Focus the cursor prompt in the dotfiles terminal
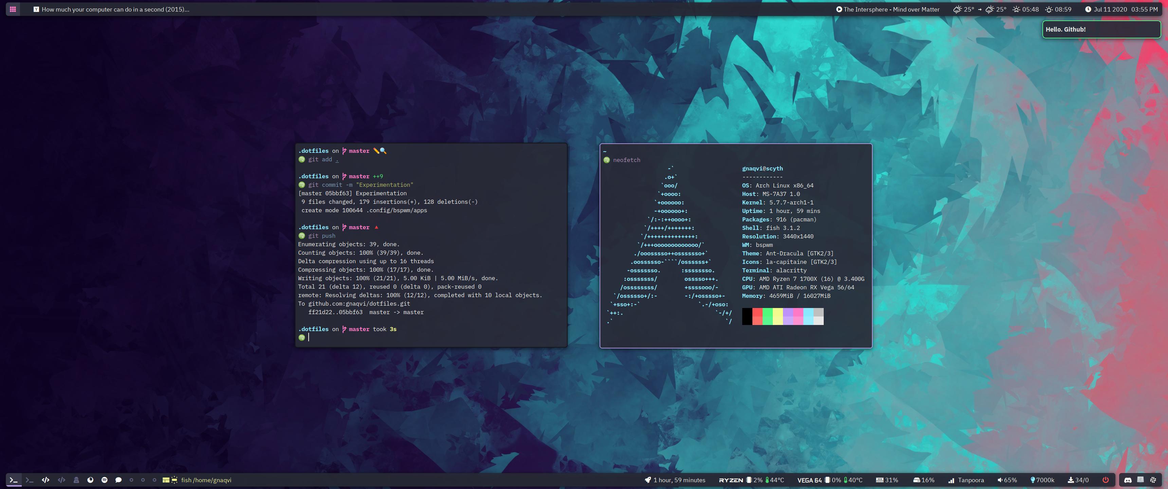Viewport: 1168px width, 489px height. pyautogui.click(x=309, y=338)
